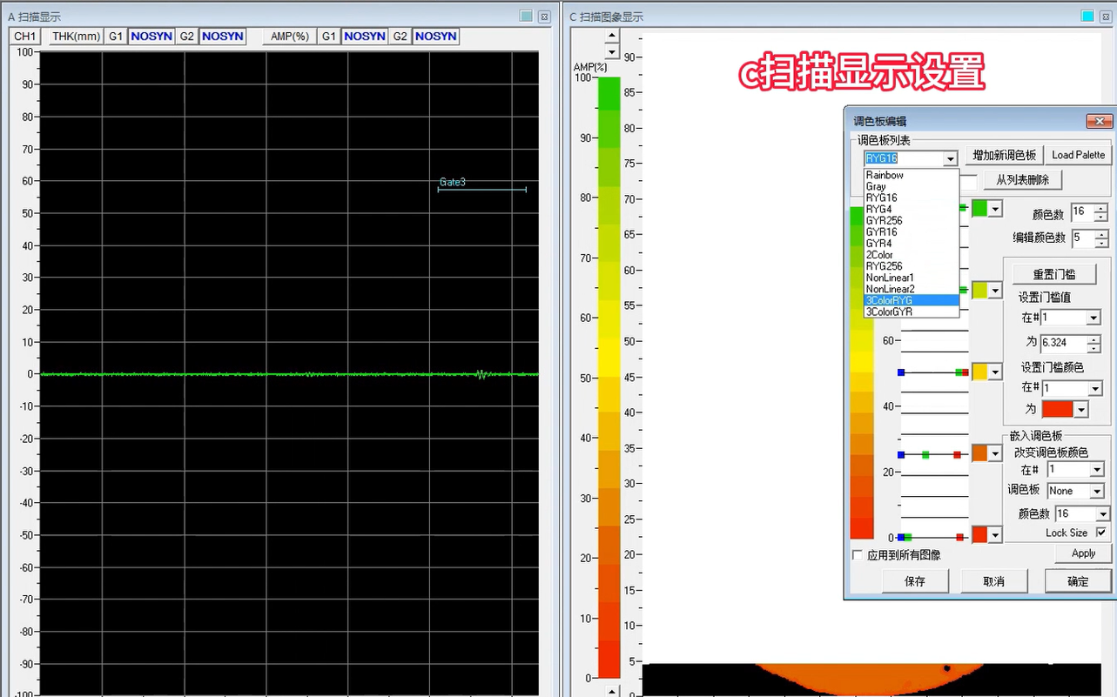This screenshot has width=1117, height=697.
Task: Toggle the Lock Size checkbox
Action: tap(1101, 533)
